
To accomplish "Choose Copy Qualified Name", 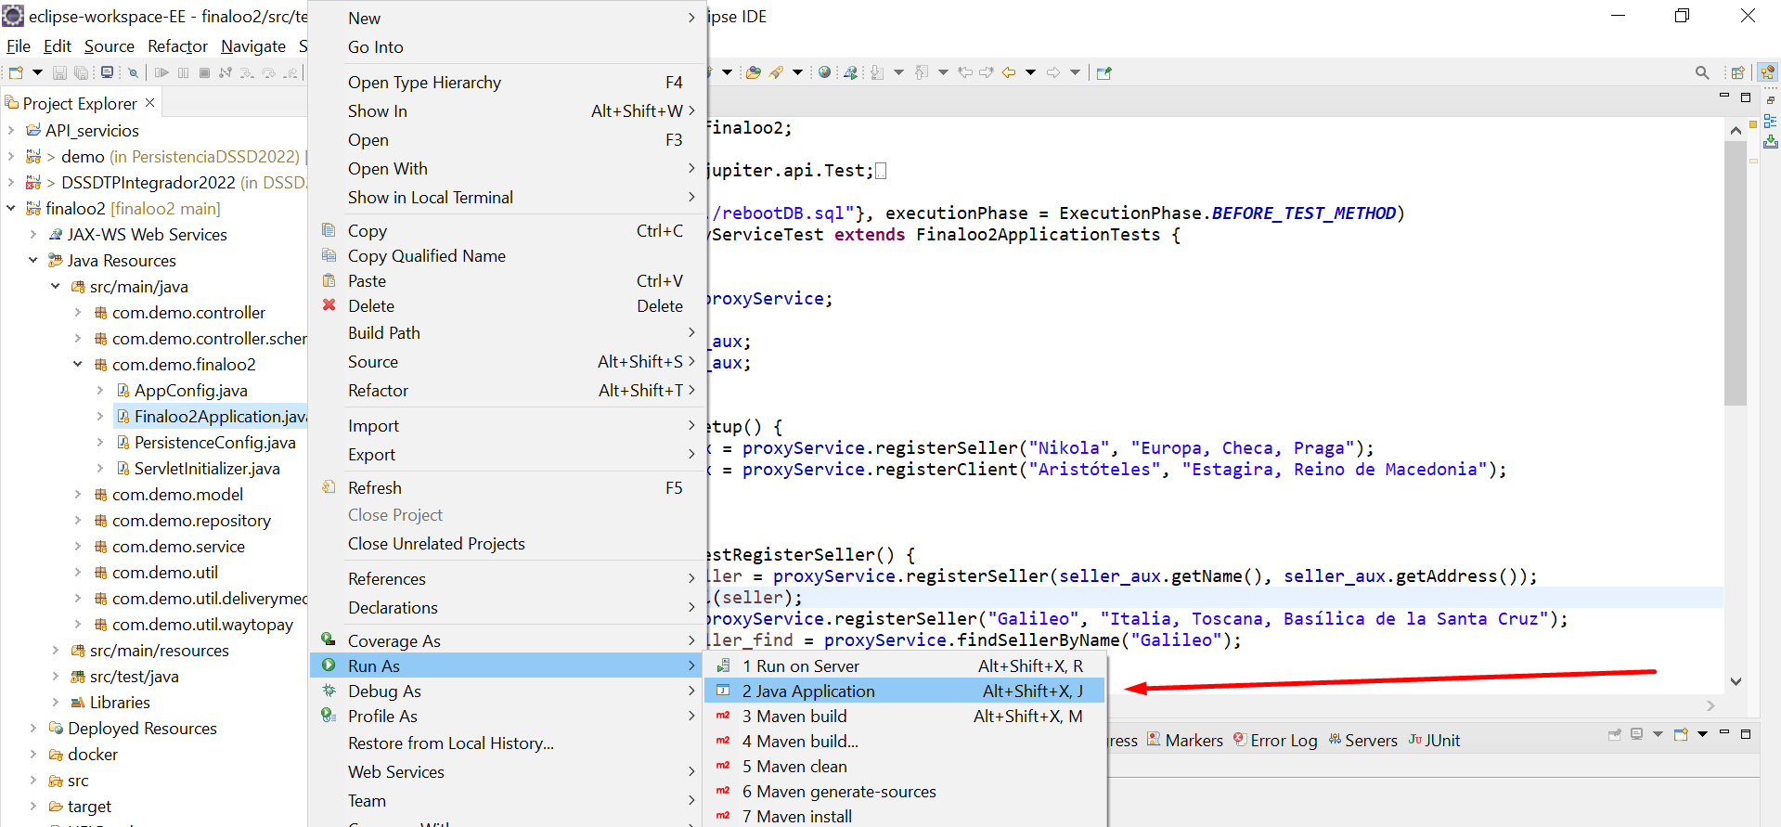I will pyautogui.click(x=509, y=256).
